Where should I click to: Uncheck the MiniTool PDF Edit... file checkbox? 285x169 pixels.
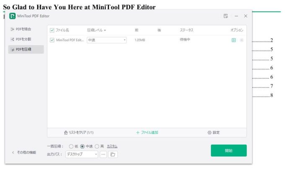point(52,40)
